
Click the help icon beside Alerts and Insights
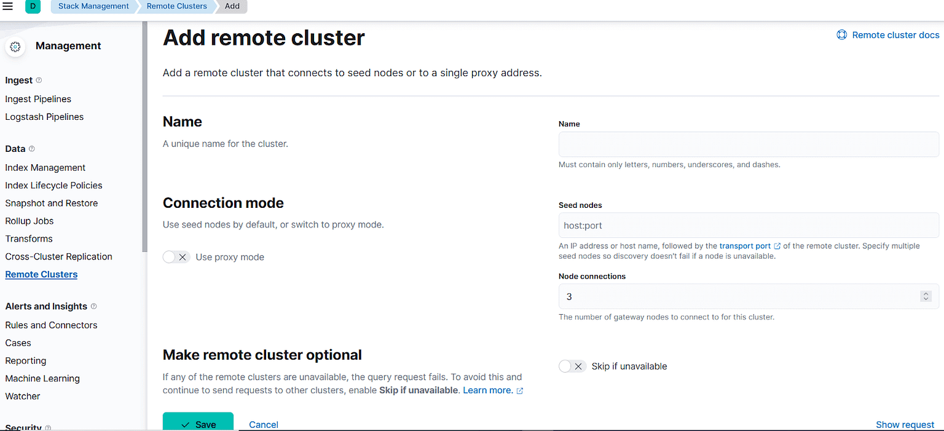pyautogui.click(x=93, y=306)
